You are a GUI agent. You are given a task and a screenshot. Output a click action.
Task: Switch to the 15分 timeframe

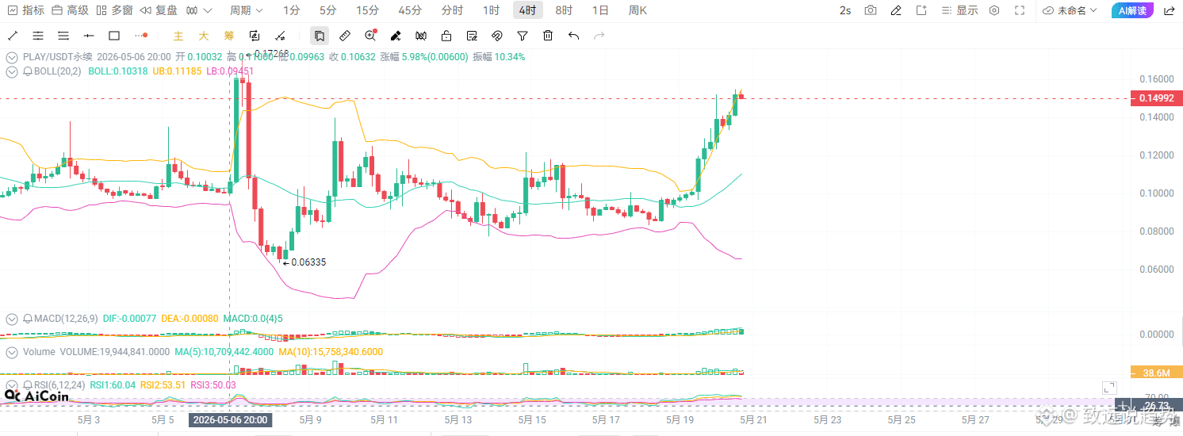coord(367,10)
